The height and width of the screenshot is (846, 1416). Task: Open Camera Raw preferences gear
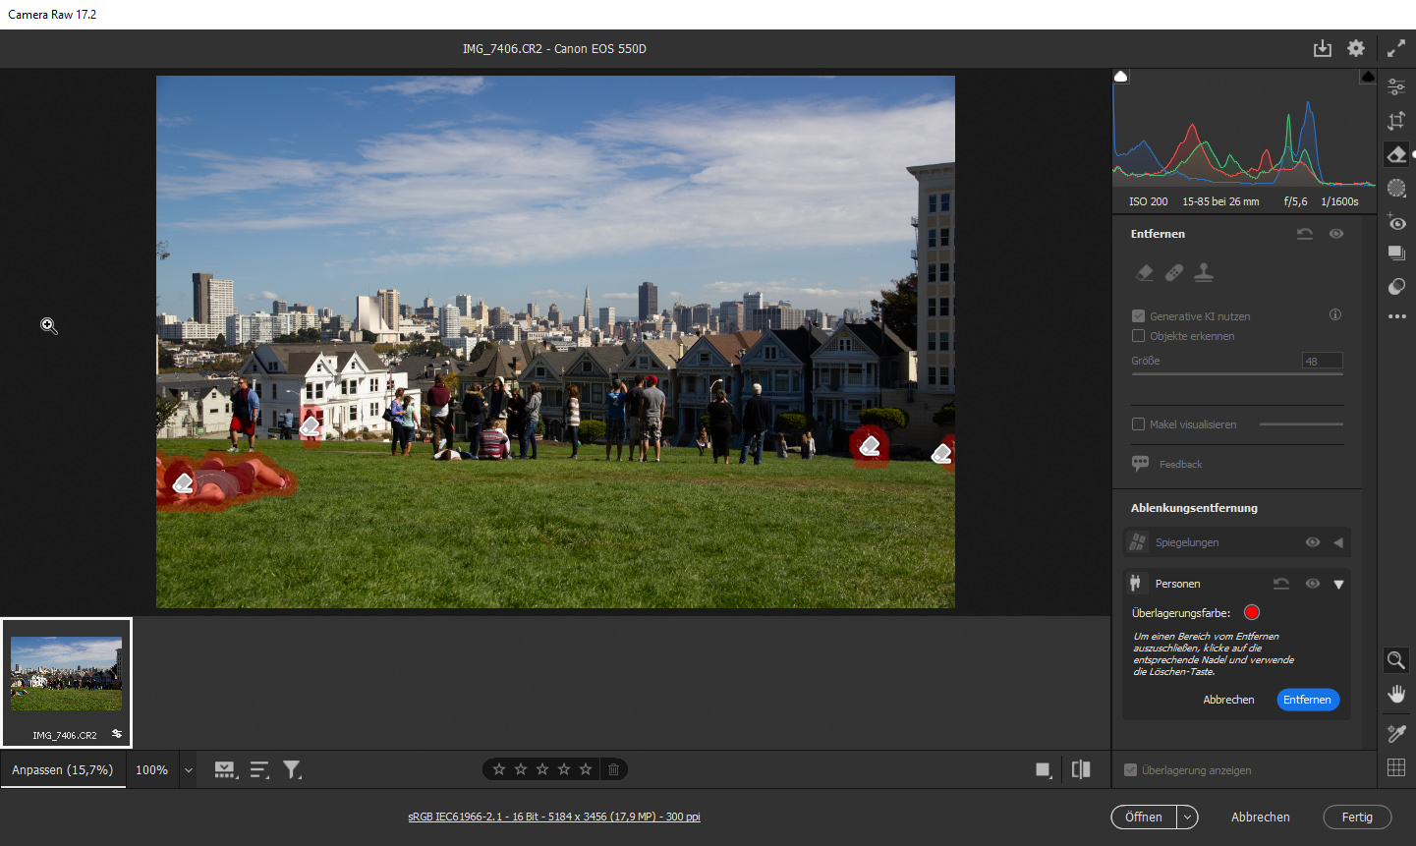click(x=1356, y=48)
